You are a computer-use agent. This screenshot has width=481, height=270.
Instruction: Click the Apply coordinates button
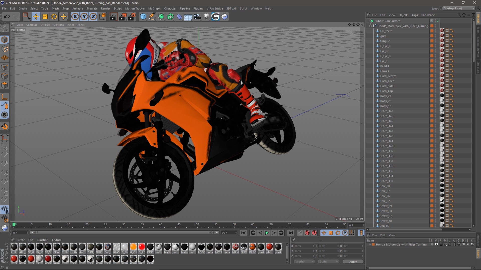tap(353, 262)
